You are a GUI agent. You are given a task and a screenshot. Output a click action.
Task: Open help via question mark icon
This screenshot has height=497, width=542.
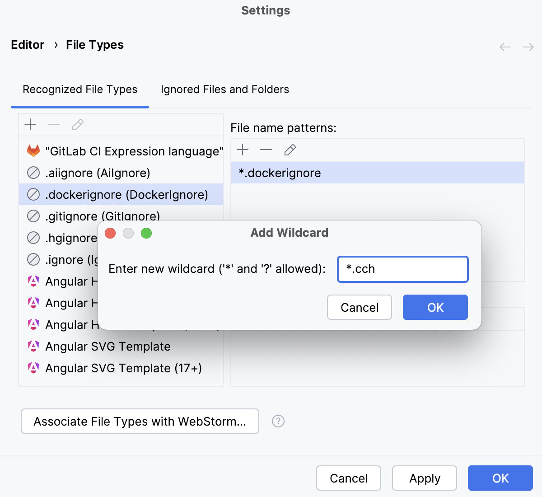[278, 421]
